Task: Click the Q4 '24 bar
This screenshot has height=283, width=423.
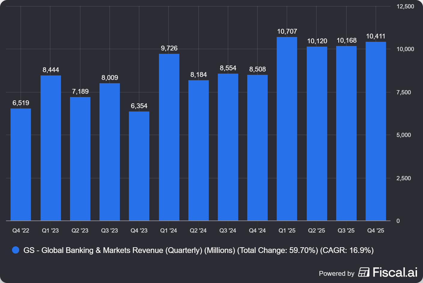Action: point(257,148)
